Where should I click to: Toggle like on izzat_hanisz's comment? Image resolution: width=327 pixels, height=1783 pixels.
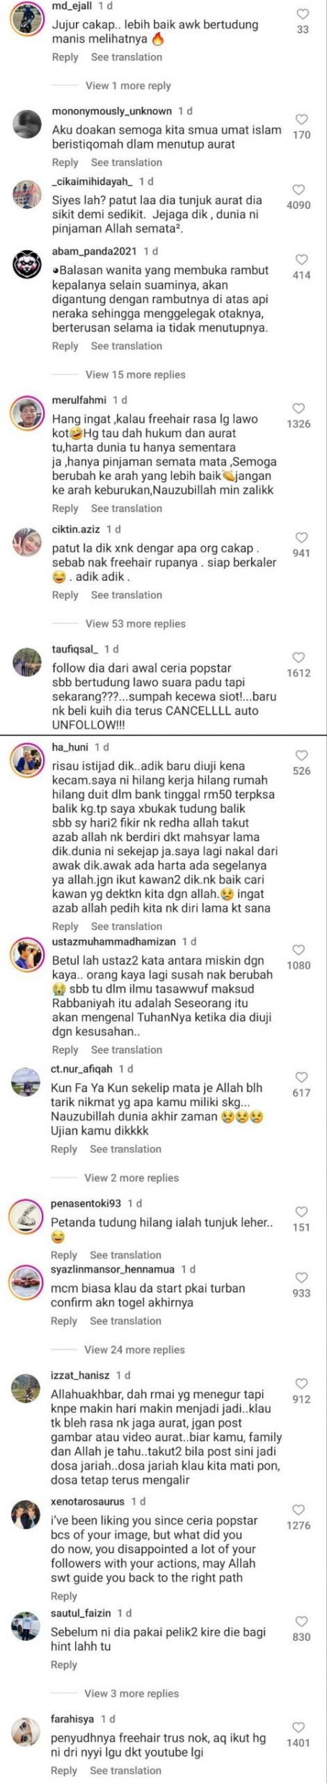pos(302,1384)
